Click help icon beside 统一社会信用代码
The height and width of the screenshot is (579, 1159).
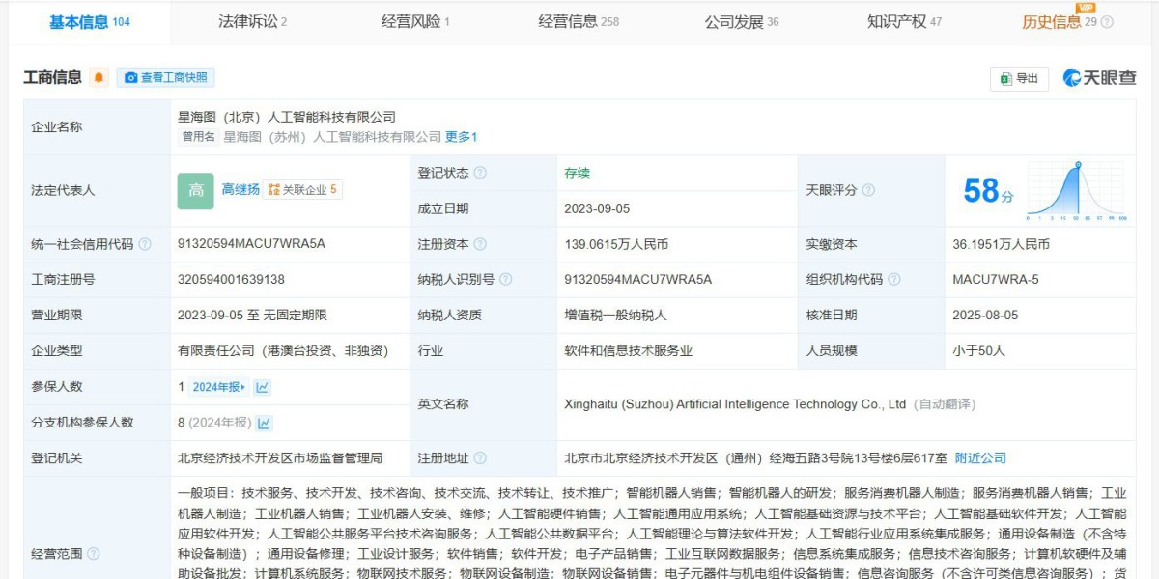click(x=145, y=244)
